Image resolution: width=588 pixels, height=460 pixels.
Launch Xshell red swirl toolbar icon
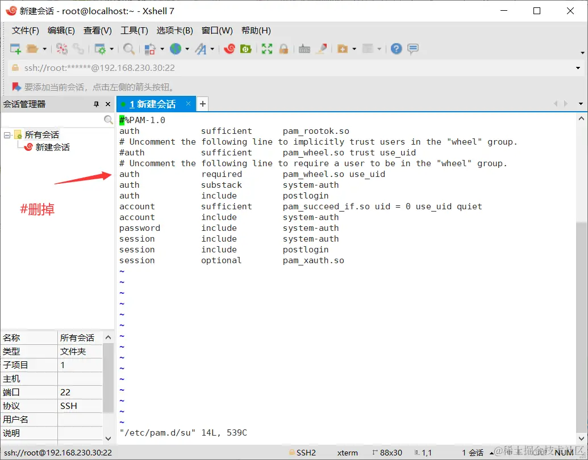pyautogui.click(x=230, y=49)
